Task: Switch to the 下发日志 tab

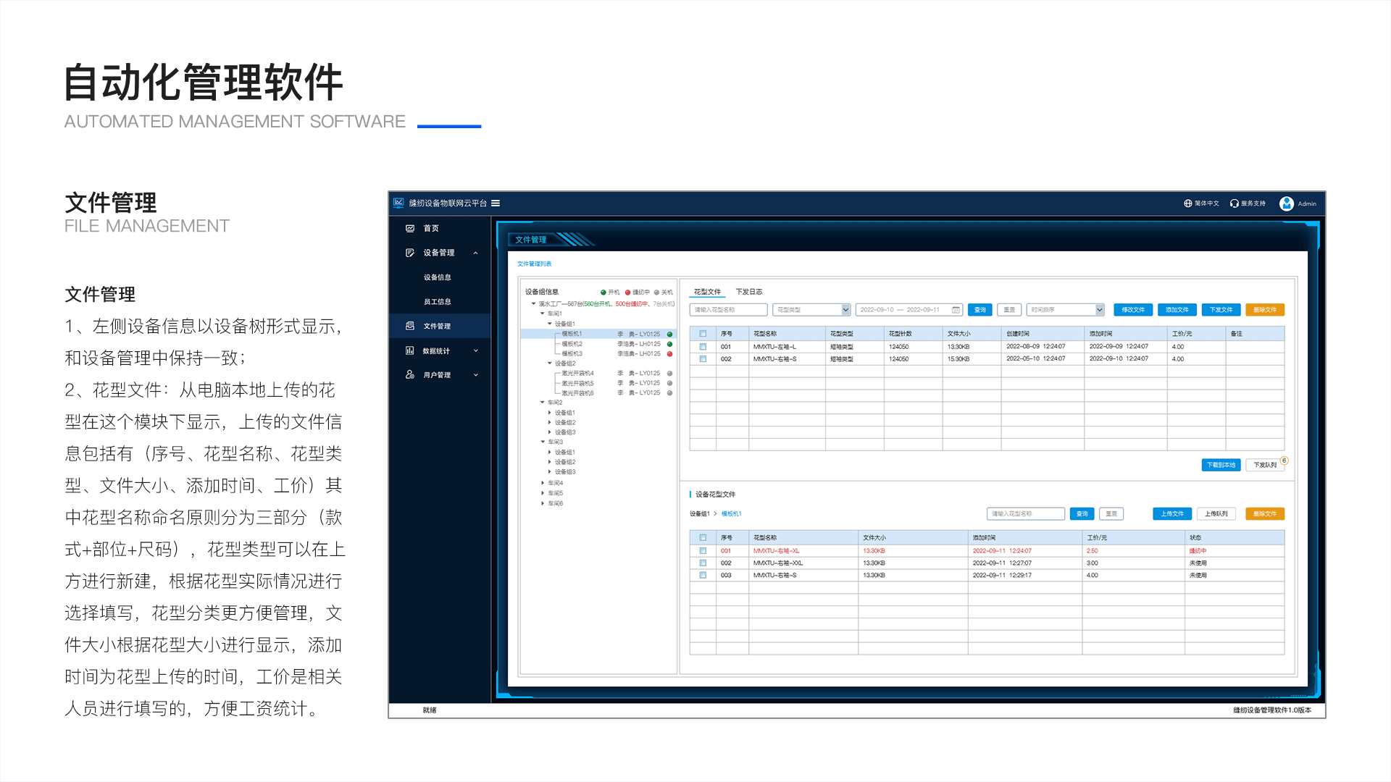Action: [749, 292]
